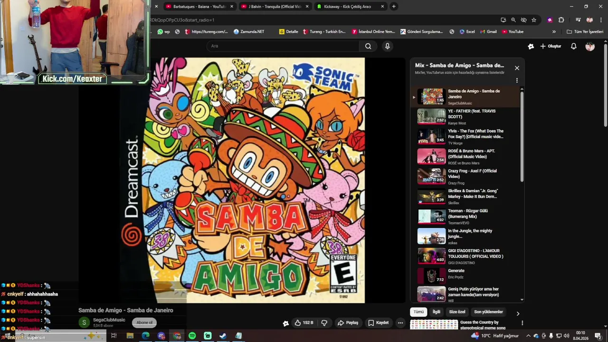The width and height of the screenshot is (608, 342).
Task: Dislike the Samba de Amigo video
Action: pos(324,323)
